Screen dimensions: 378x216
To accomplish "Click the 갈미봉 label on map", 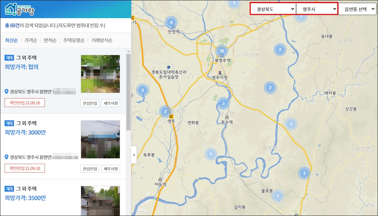I will pos(239,207).
